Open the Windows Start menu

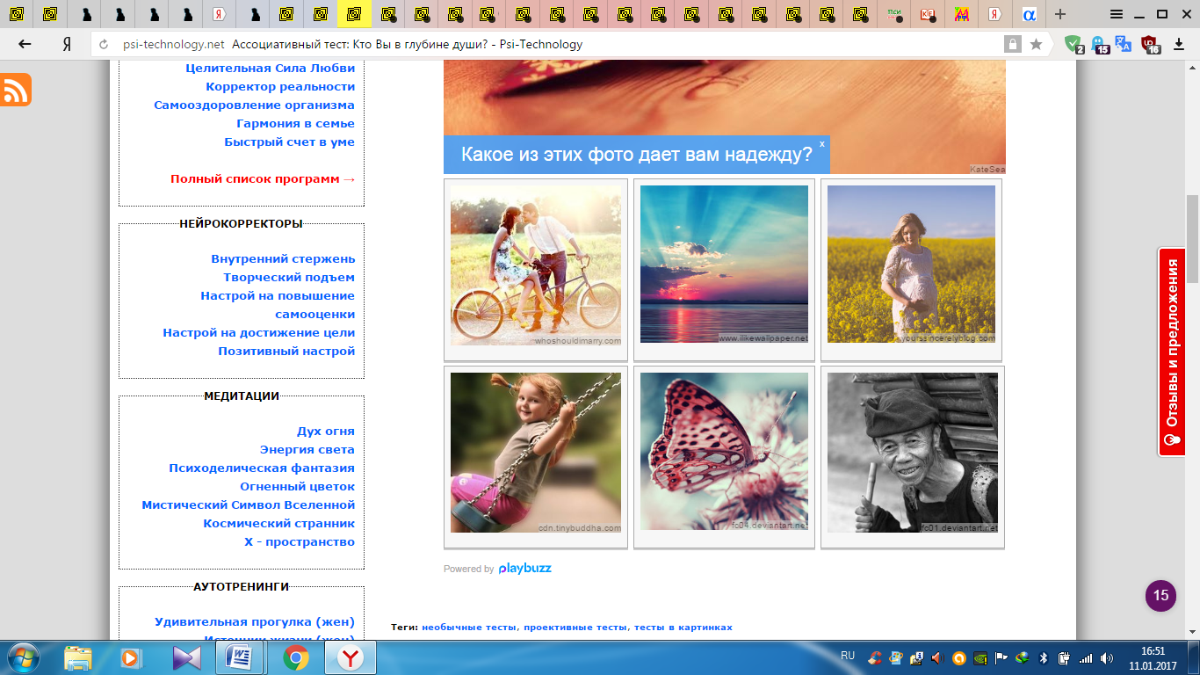click(x=22, y=657)
